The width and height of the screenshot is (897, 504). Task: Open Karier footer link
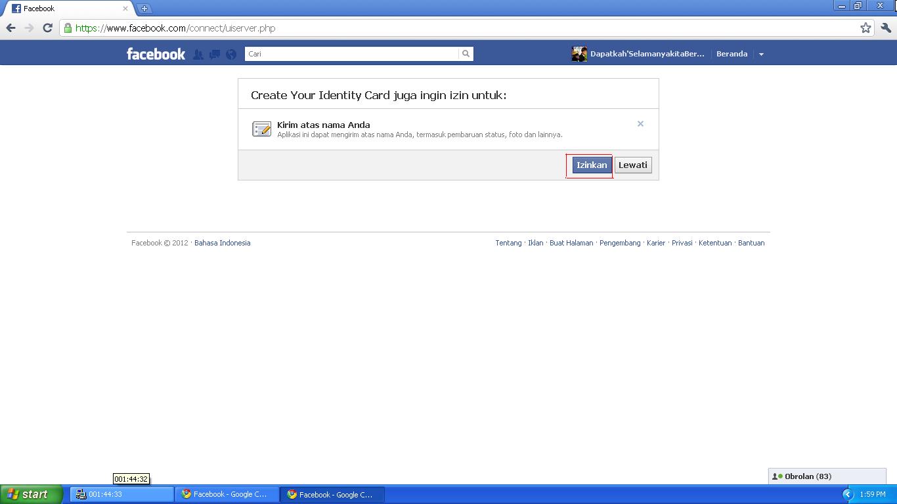pos(656,243)
